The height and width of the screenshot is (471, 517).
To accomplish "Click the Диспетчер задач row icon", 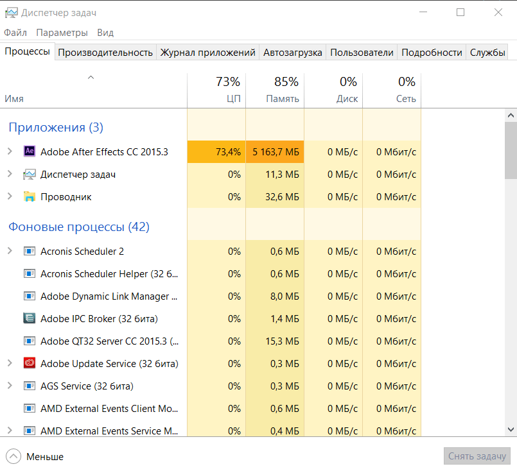I will pos(30,175).
